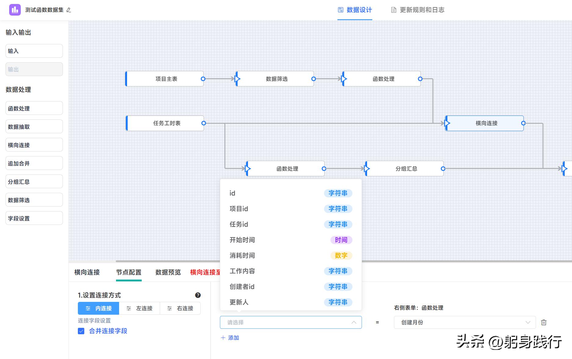The width and height of the screenshot is (572, 359).
Task: Select 横向连接 node on canvas
Action: [x=485, y=123]
